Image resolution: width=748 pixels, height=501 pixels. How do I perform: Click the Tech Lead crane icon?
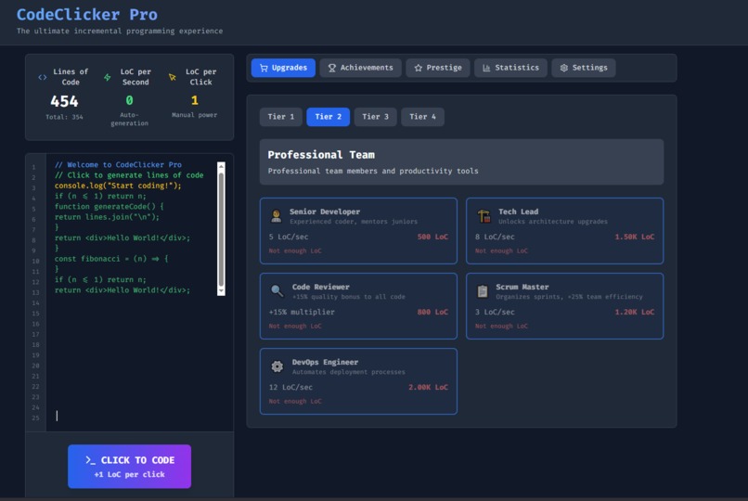pyautogui.click(x=484, y=216)
